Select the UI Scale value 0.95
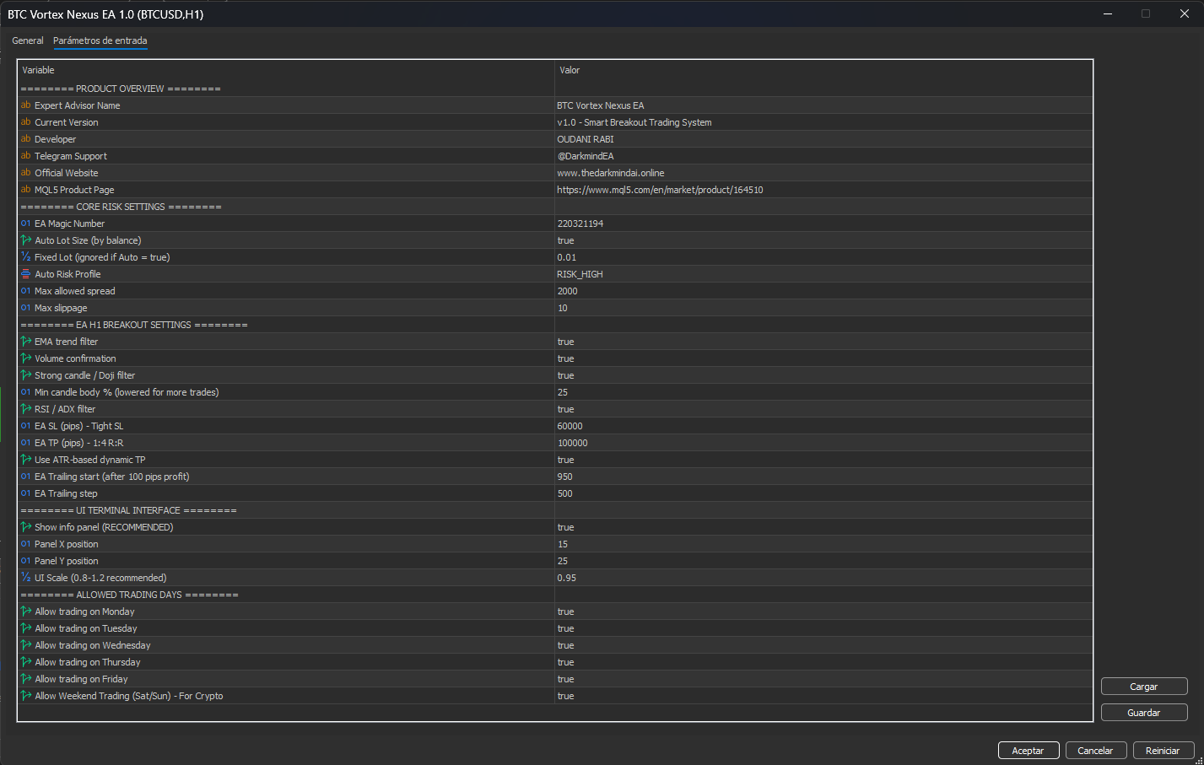This screenshot has height=765, width=1204. click(567, 578)
